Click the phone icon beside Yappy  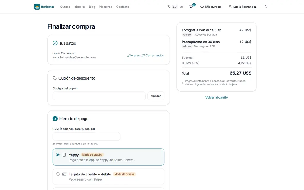click(x=64, y=155)
